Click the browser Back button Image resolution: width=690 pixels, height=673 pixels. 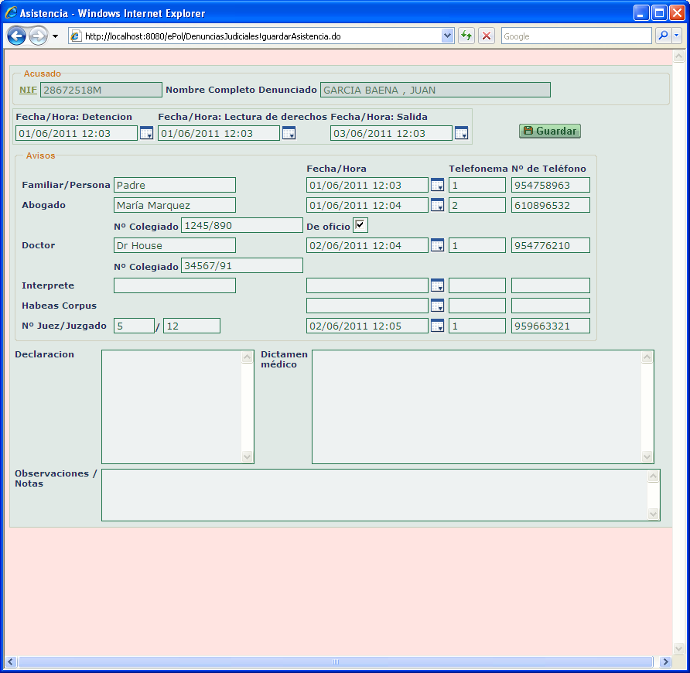point(17,36)
